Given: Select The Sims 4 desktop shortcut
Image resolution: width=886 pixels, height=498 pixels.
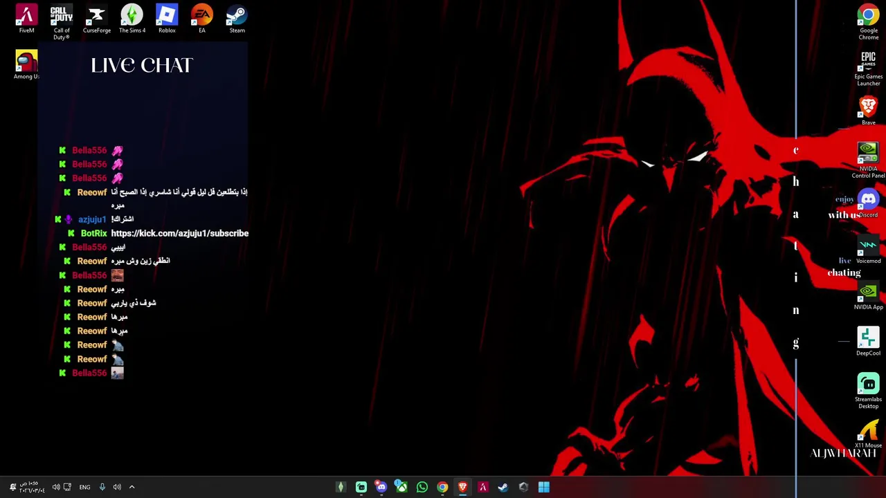Looking at the screenshot, I should pos(132,19).
